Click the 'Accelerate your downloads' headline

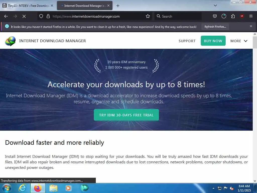tap(126, 84)
